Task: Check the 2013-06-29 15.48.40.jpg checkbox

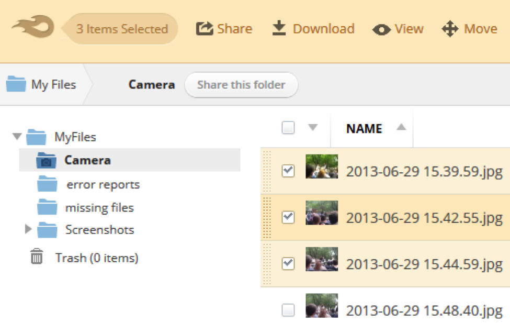Action: pos(288,310)
